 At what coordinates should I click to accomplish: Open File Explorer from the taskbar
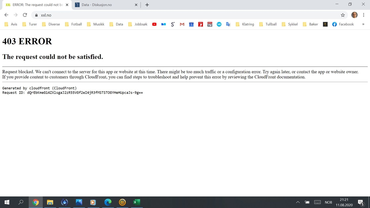click(50, 202)
